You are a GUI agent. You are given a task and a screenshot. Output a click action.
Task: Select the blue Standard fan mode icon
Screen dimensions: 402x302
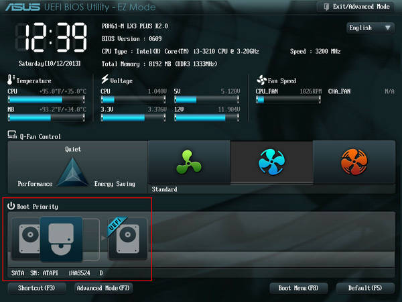click(x=271, y=162)
